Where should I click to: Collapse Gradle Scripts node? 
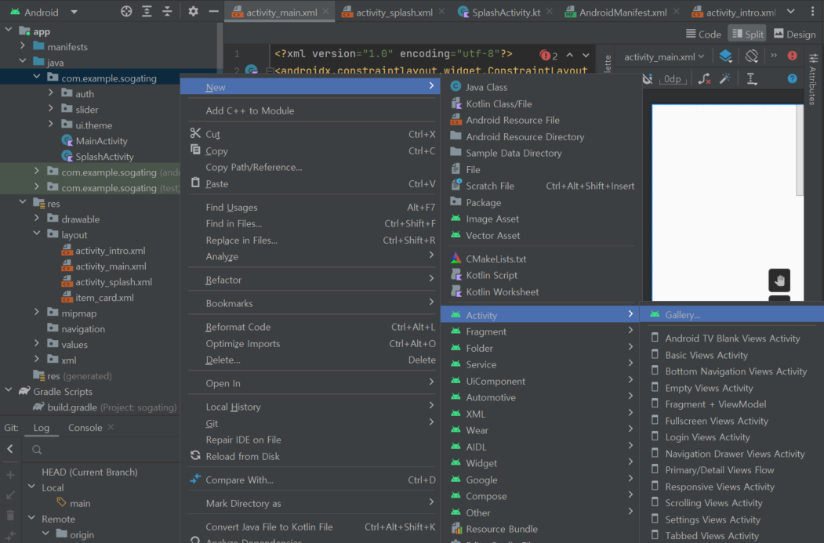tap(9, 391)
